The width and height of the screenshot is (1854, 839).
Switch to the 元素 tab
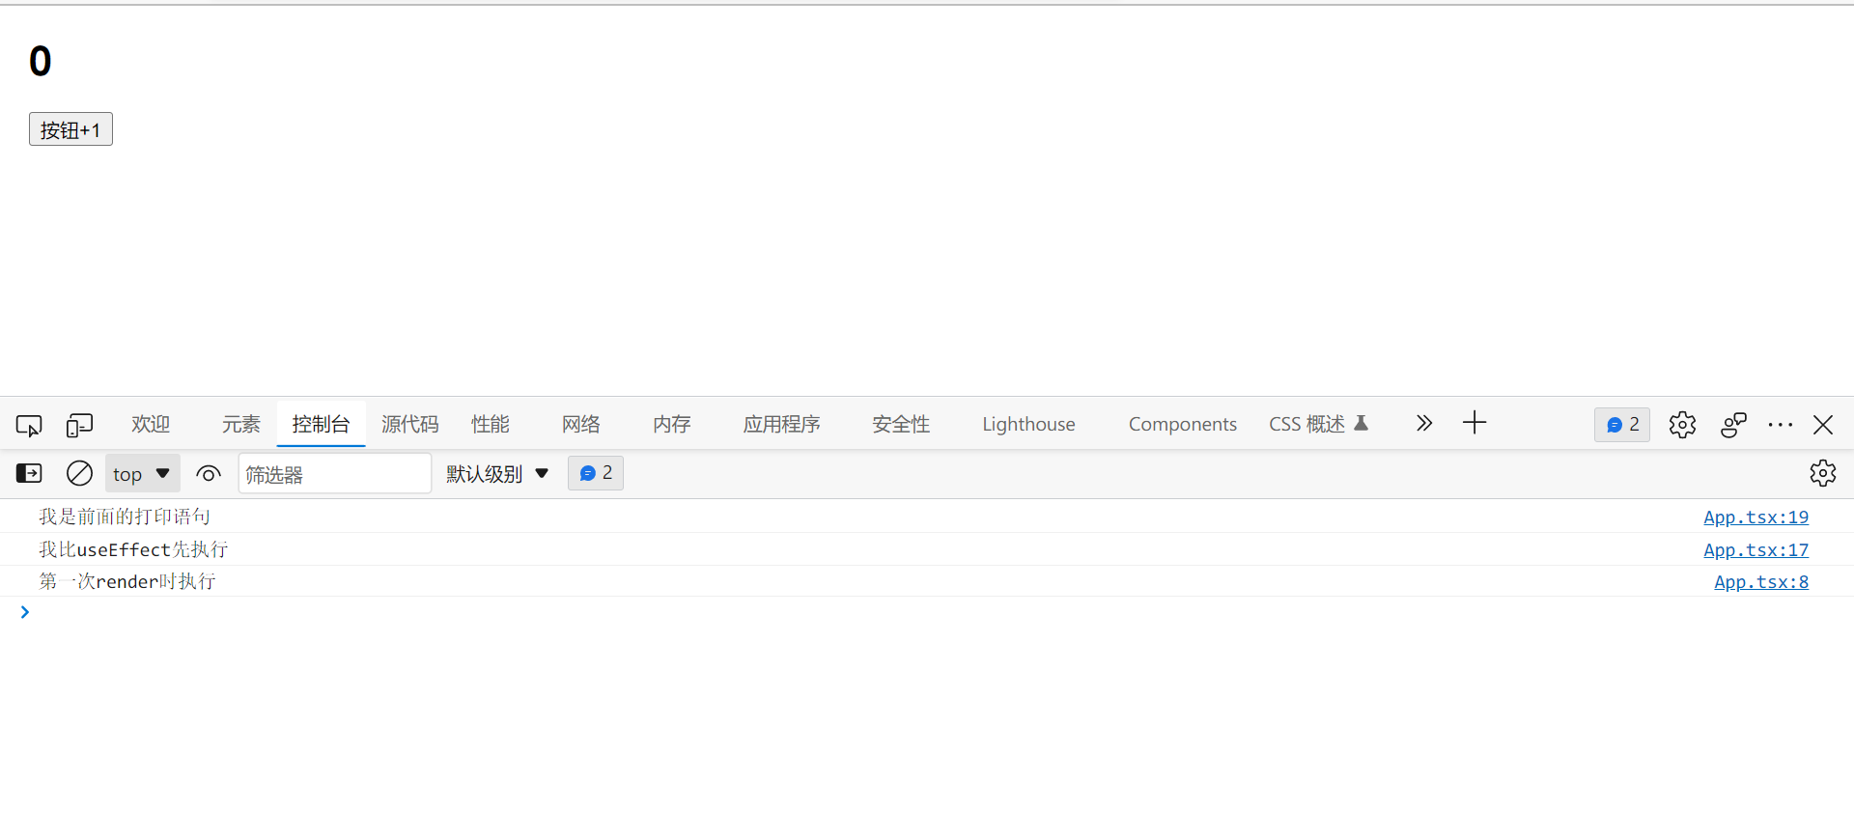pyautogui.click(x=240, y=424)
